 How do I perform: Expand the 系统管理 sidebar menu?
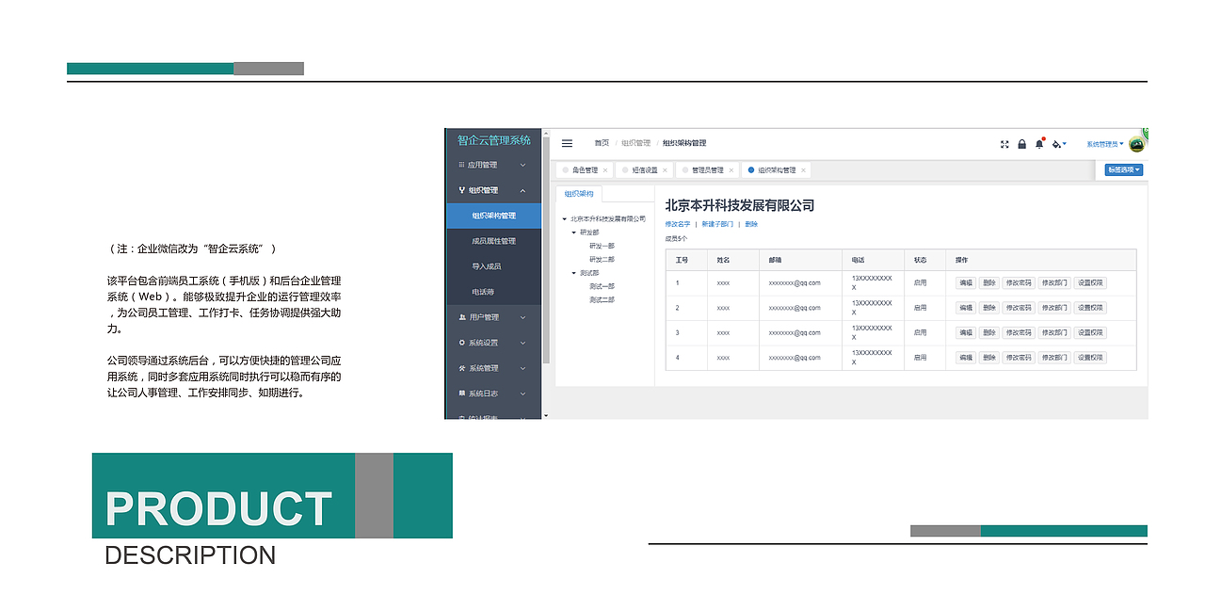tap(523, 368)
